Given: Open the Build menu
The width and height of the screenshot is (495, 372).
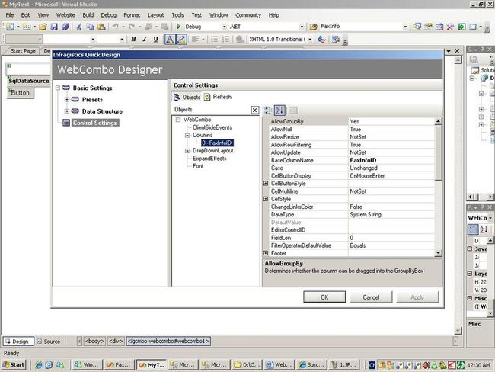Looking at the screenshot, I should coord(88,15).
